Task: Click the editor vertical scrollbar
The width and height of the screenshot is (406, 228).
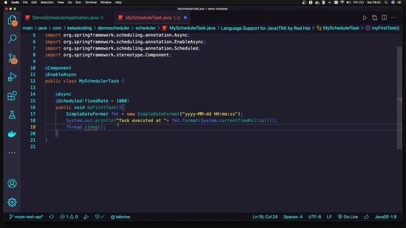Action: tap(399, 98)
